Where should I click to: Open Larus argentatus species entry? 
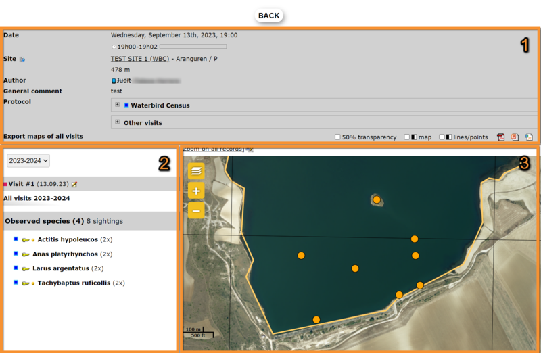61,268
